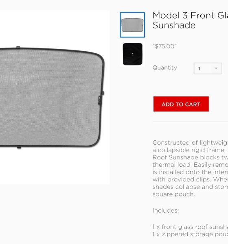Click the Tesla logo on pouch thumbnail
Screen dimensions: 228x244
(x=132, y=54)
